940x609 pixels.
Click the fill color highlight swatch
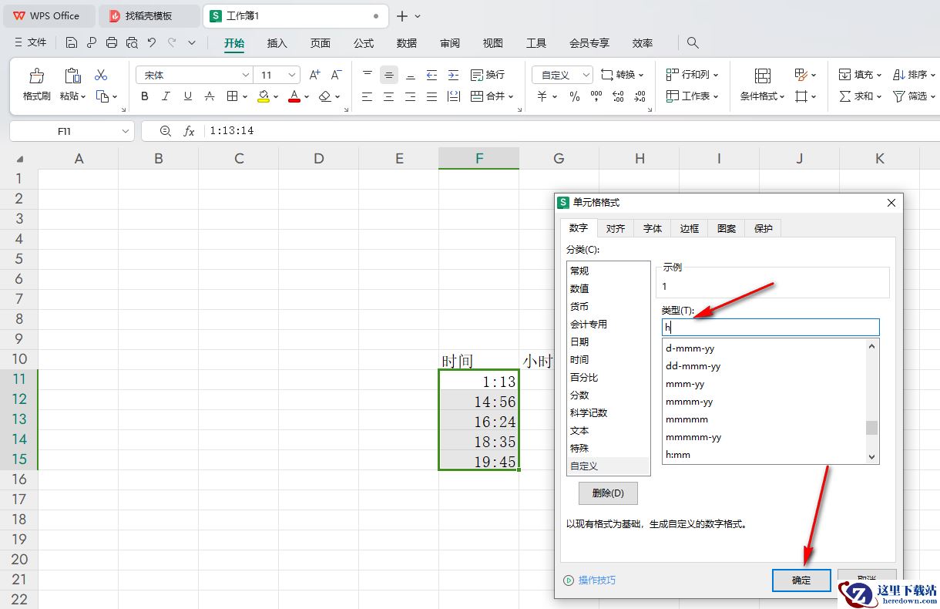(x=263, y=96)
